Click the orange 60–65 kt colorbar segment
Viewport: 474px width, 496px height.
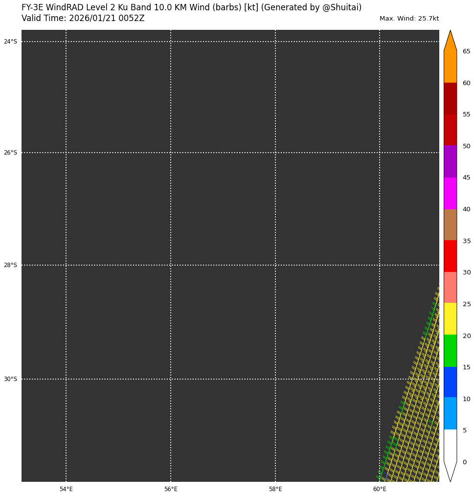[450, 67]
